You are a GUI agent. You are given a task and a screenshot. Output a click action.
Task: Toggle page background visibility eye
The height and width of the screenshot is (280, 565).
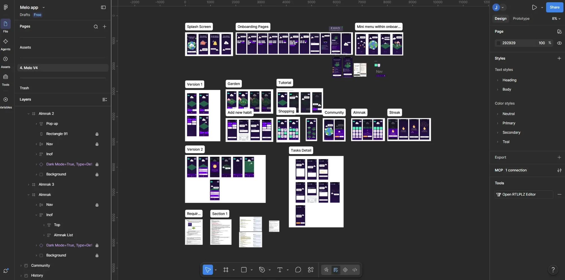coord(559,43)
